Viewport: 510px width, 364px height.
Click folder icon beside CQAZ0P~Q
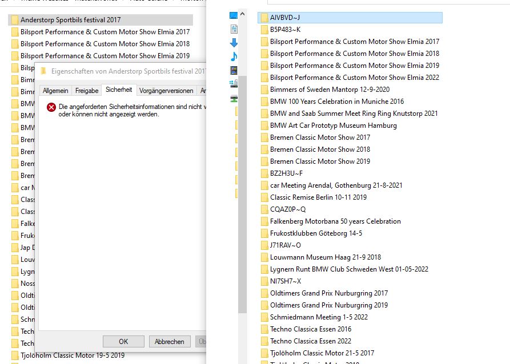point(264,209)
